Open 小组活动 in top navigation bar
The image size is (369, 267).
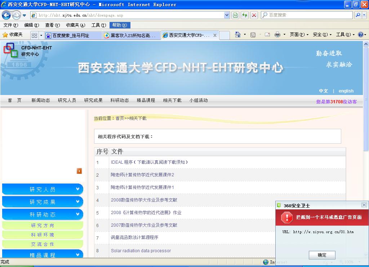point(199,100)
